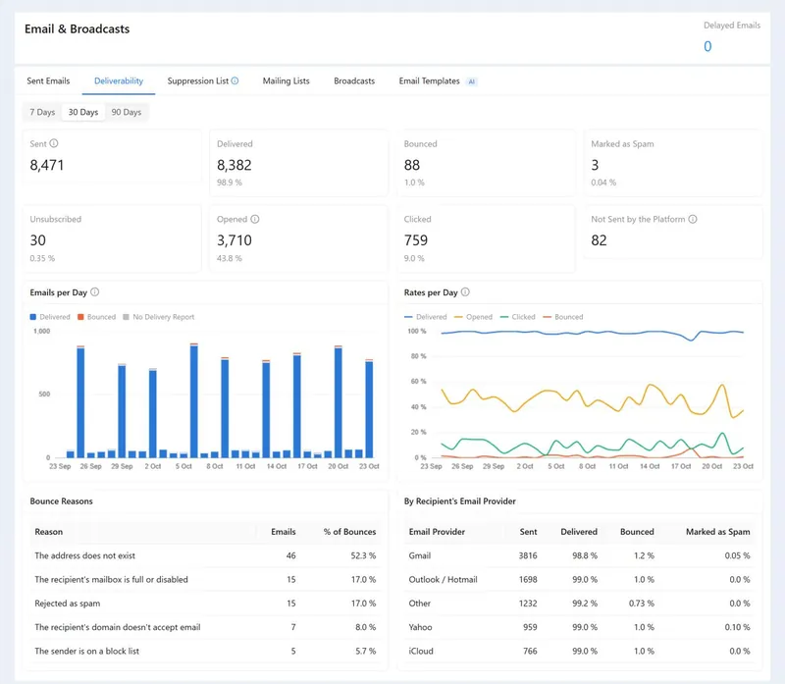Click the Sent total 8,471

click(47, 165)
